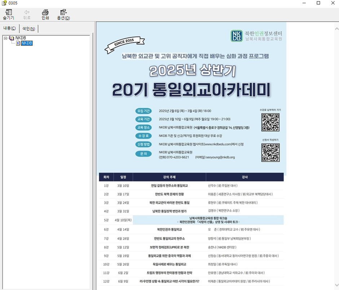Click the date cell 6월 9일
Screen dimensions: 339x290
[123, 281]
